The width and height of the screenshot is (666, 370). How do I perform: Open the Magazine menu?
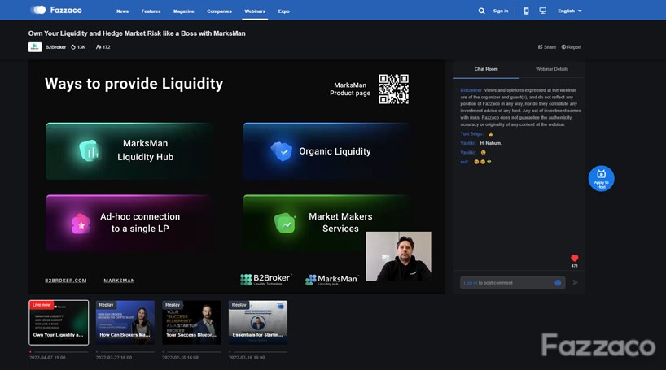tap(183, 11)
